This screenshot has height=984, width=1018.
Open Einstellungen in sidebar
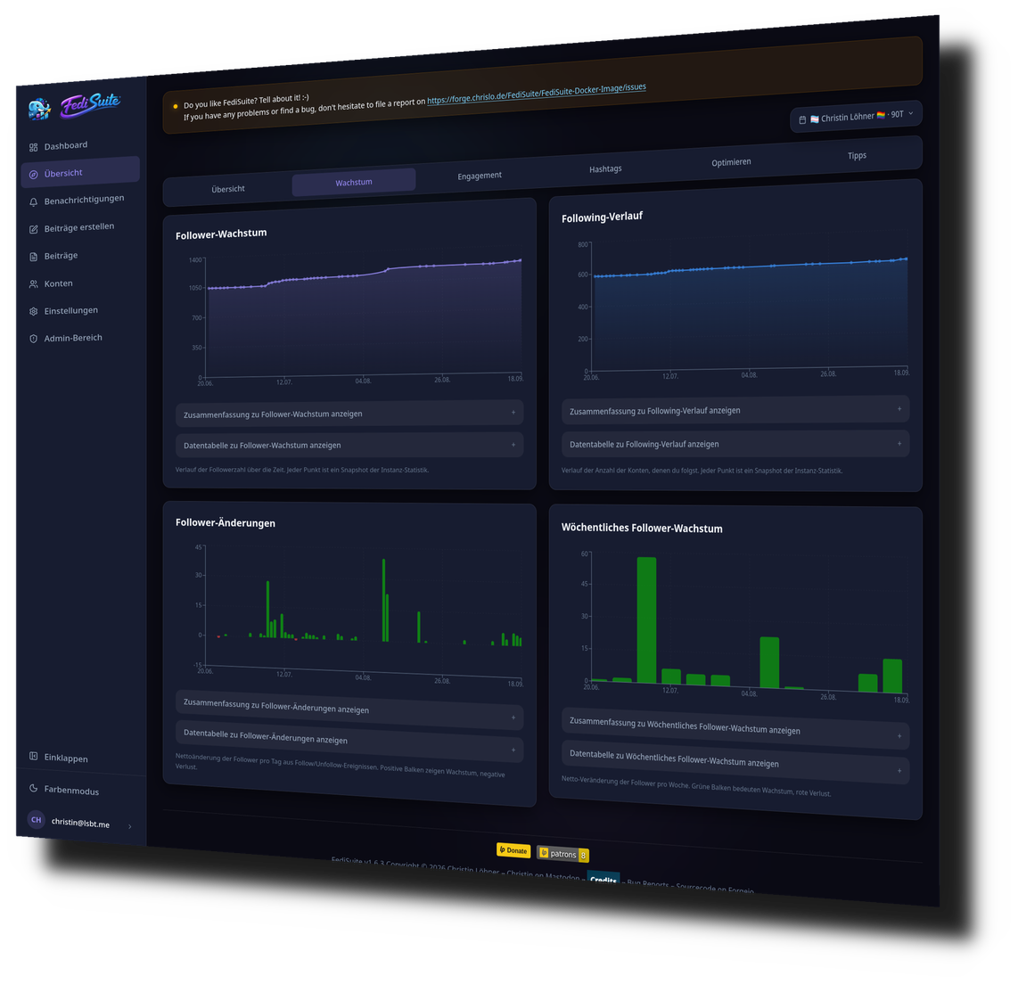pos(80,311)
